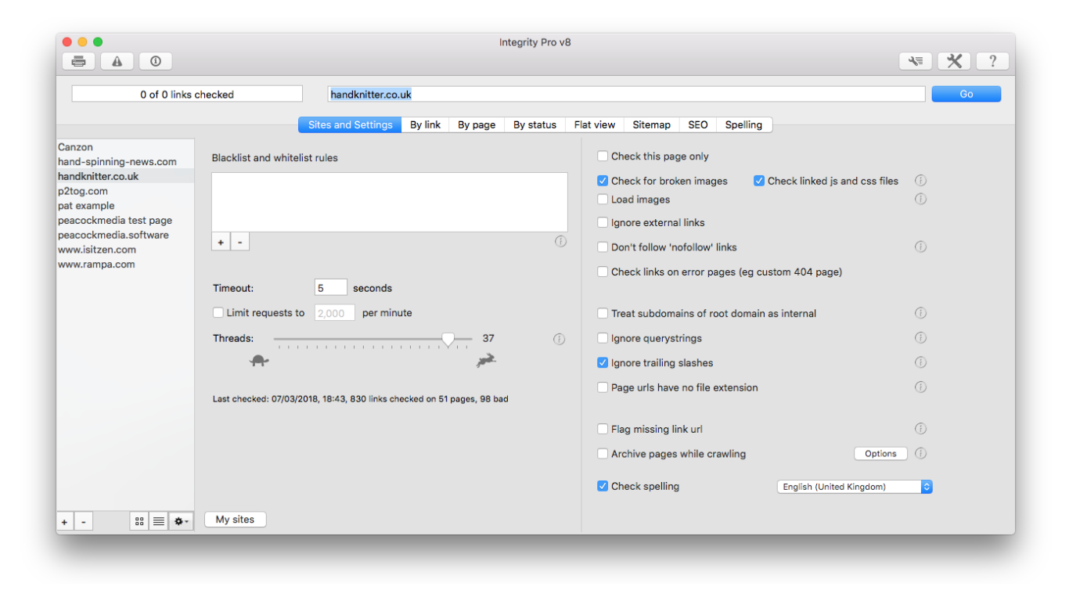Show info for Ignore trailing slashes option
Screen dimensions: 1069x601
[920, 362]
